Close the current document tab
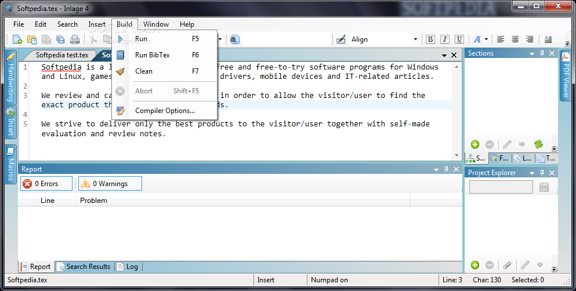Image resolution: width=576 pixels, height=291 pixels. pyautogui.click(x=454, y=55)
